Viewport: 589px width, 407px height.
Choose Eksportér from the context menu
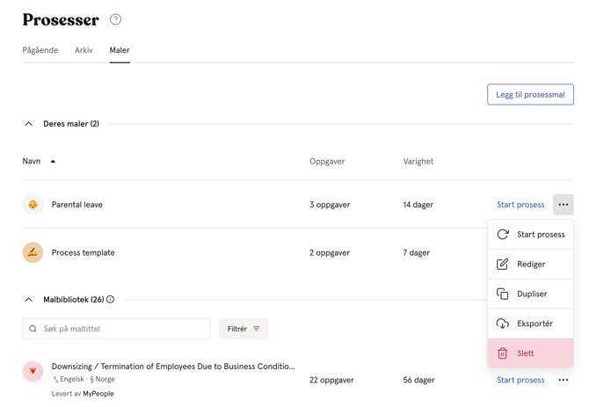(530, 323)
